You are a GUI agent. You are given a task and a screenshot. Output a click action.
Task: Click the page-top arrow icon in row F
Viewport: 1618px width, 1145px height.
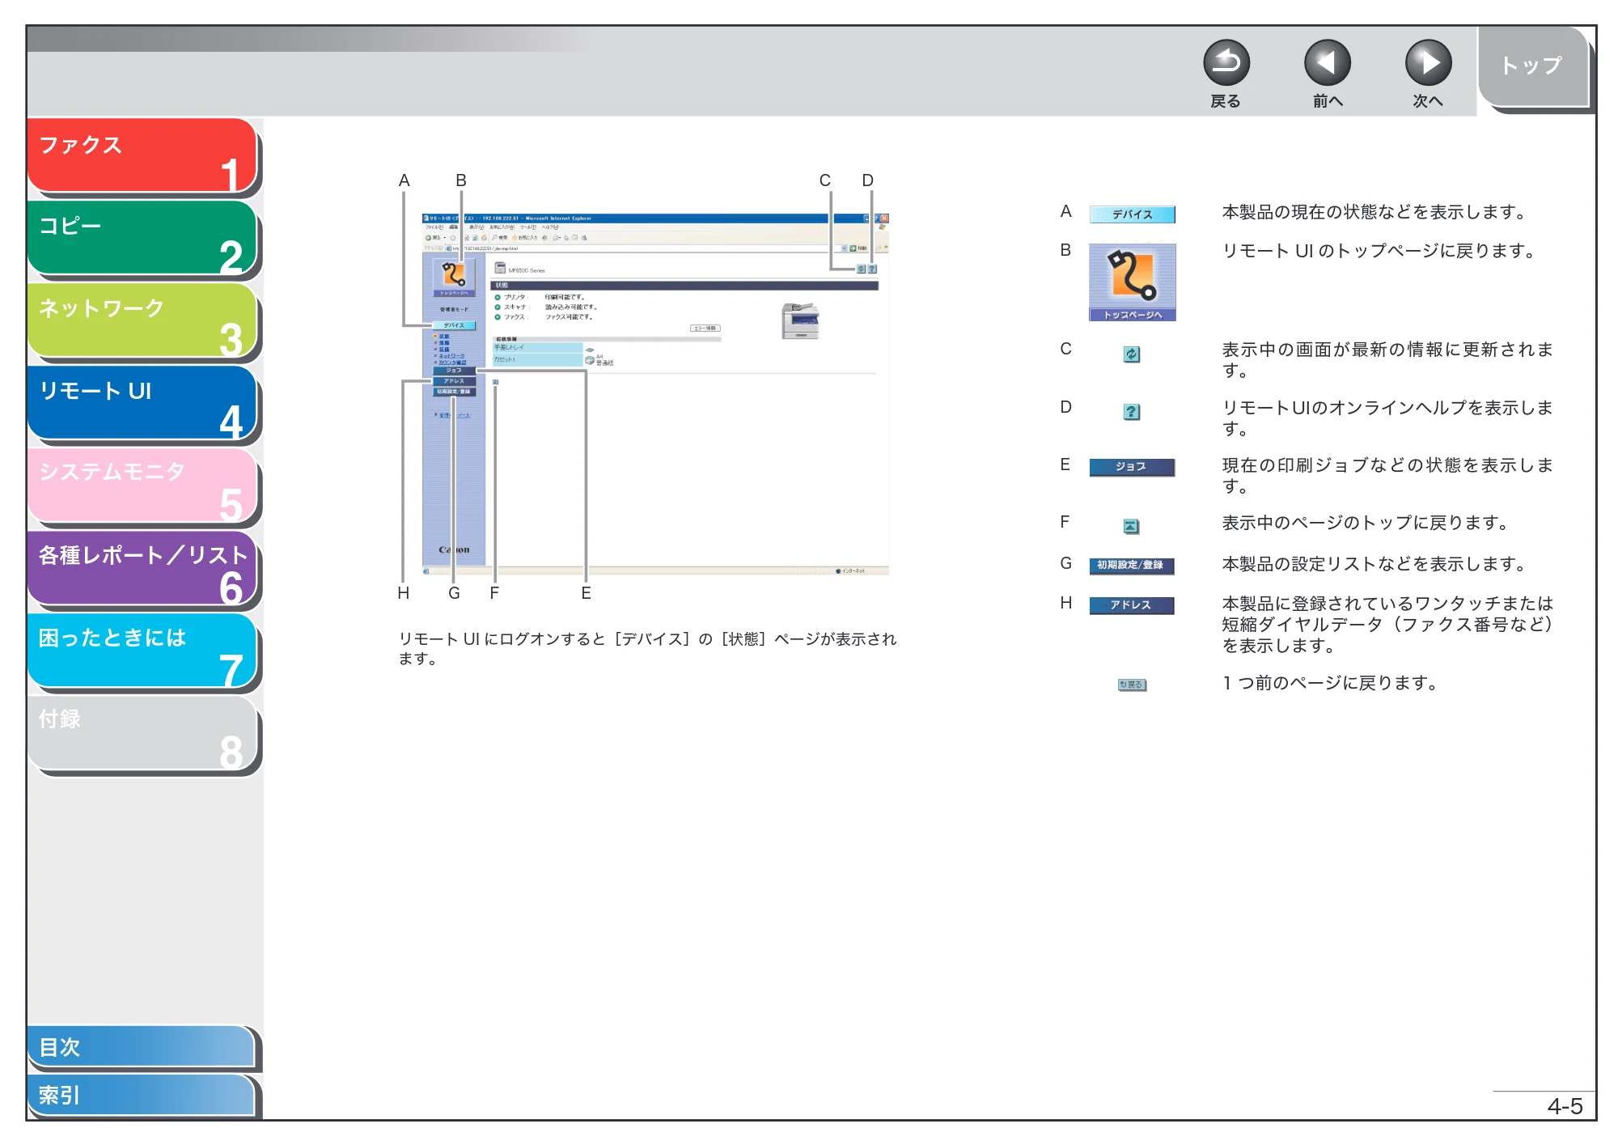[1132, 527]
